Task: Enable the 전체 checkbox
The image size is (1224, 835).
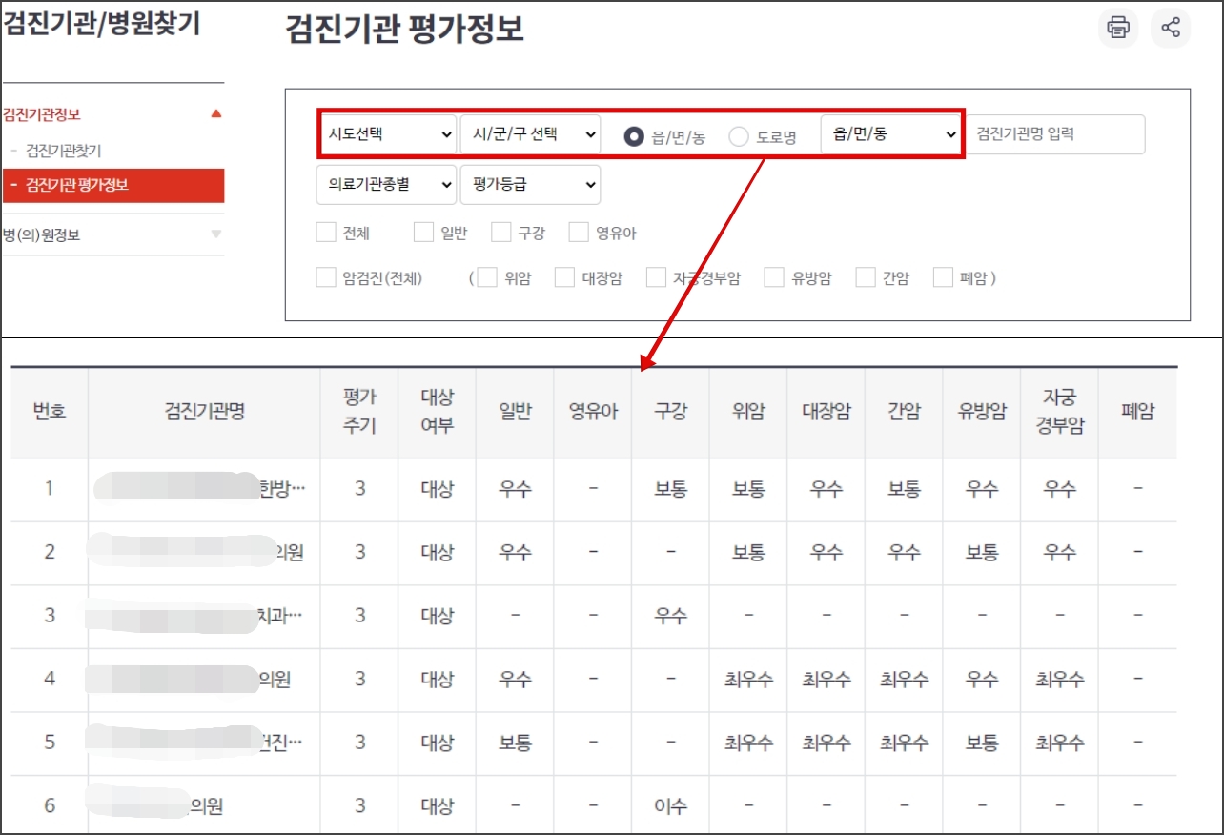Action: [x=325, y=232]
